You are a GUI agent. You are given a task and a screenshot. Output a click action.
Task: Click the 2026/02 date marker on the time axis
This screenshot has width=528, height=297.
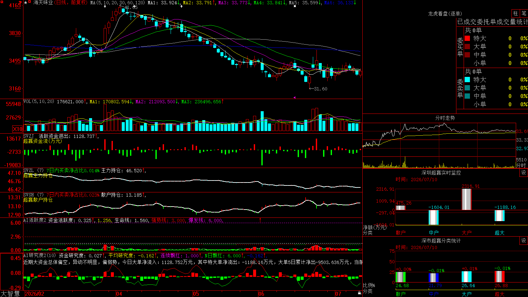[x=35, y=294]
